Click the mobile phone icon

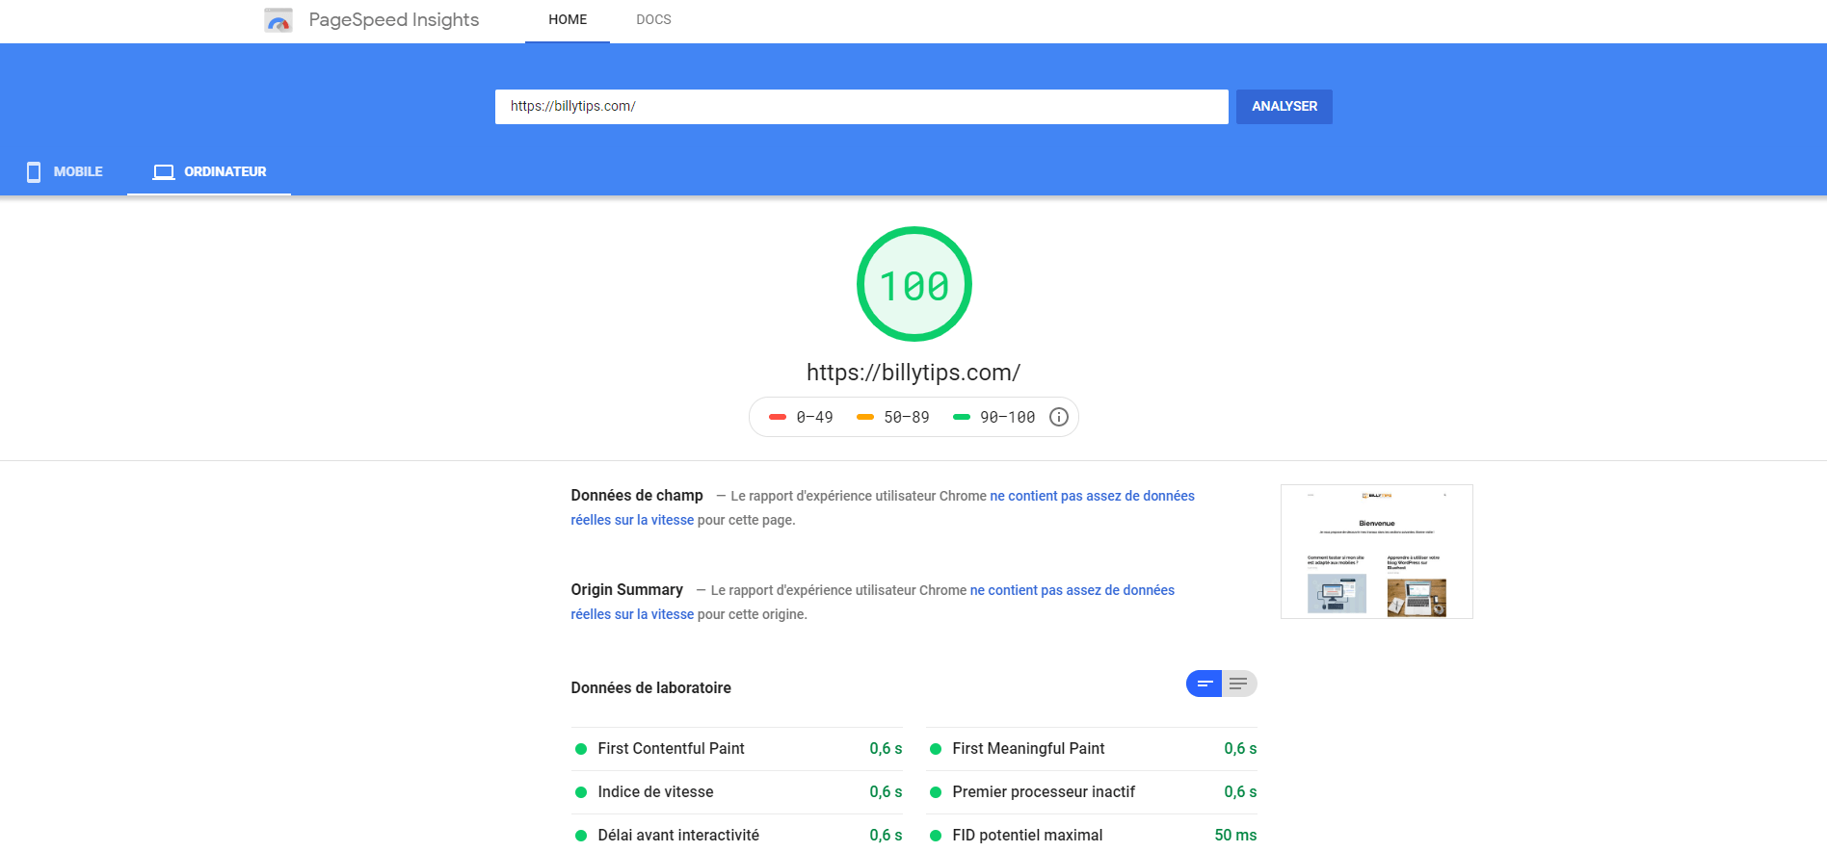[34, 172]
